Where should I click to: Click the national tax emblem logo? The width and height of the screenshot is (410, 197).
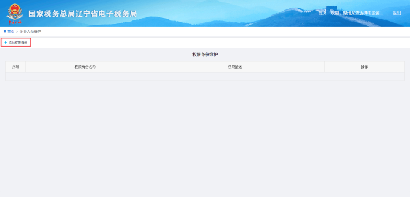[15, 14]
